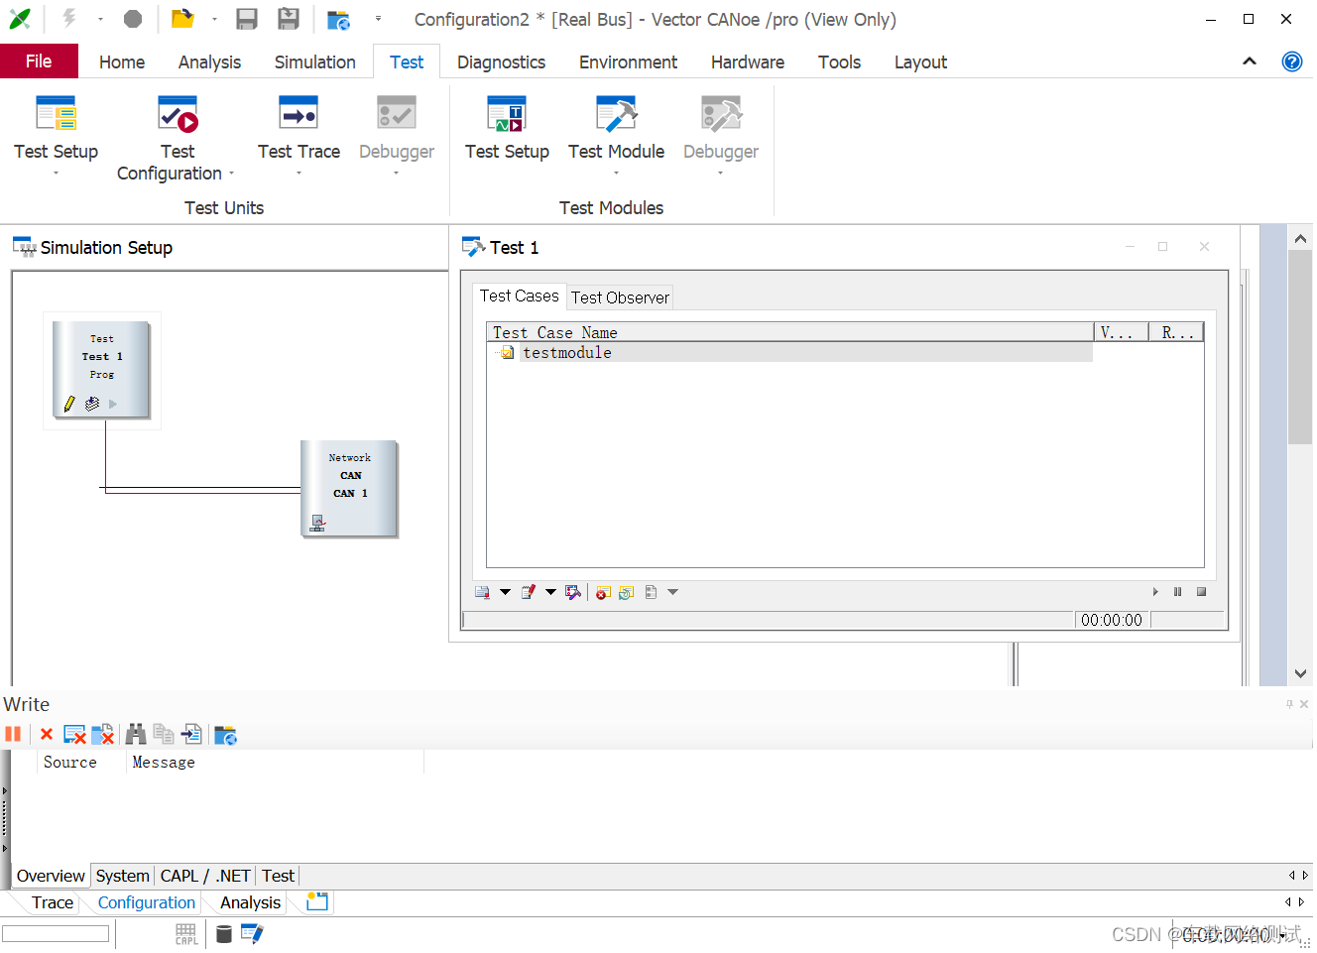Switch to the Test Observer tab
This screenshot has width=1317, height=953.
click(x=619, y=298)
